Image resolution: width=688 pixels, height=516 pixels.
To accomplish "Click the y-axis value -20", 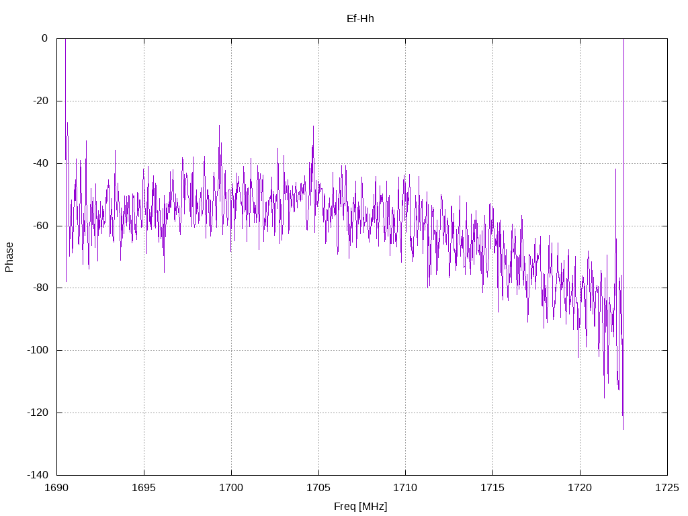I will (x=41, y=101).
